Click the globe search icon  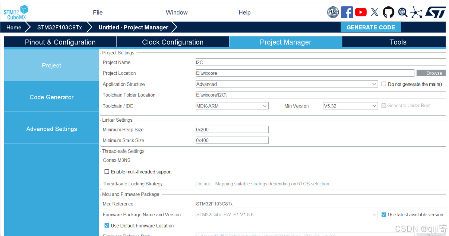click(x=402, y=12)
